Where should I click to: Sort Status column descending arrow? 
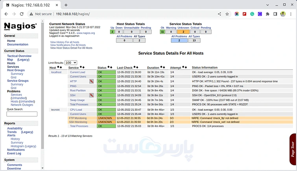pos(111,67)
